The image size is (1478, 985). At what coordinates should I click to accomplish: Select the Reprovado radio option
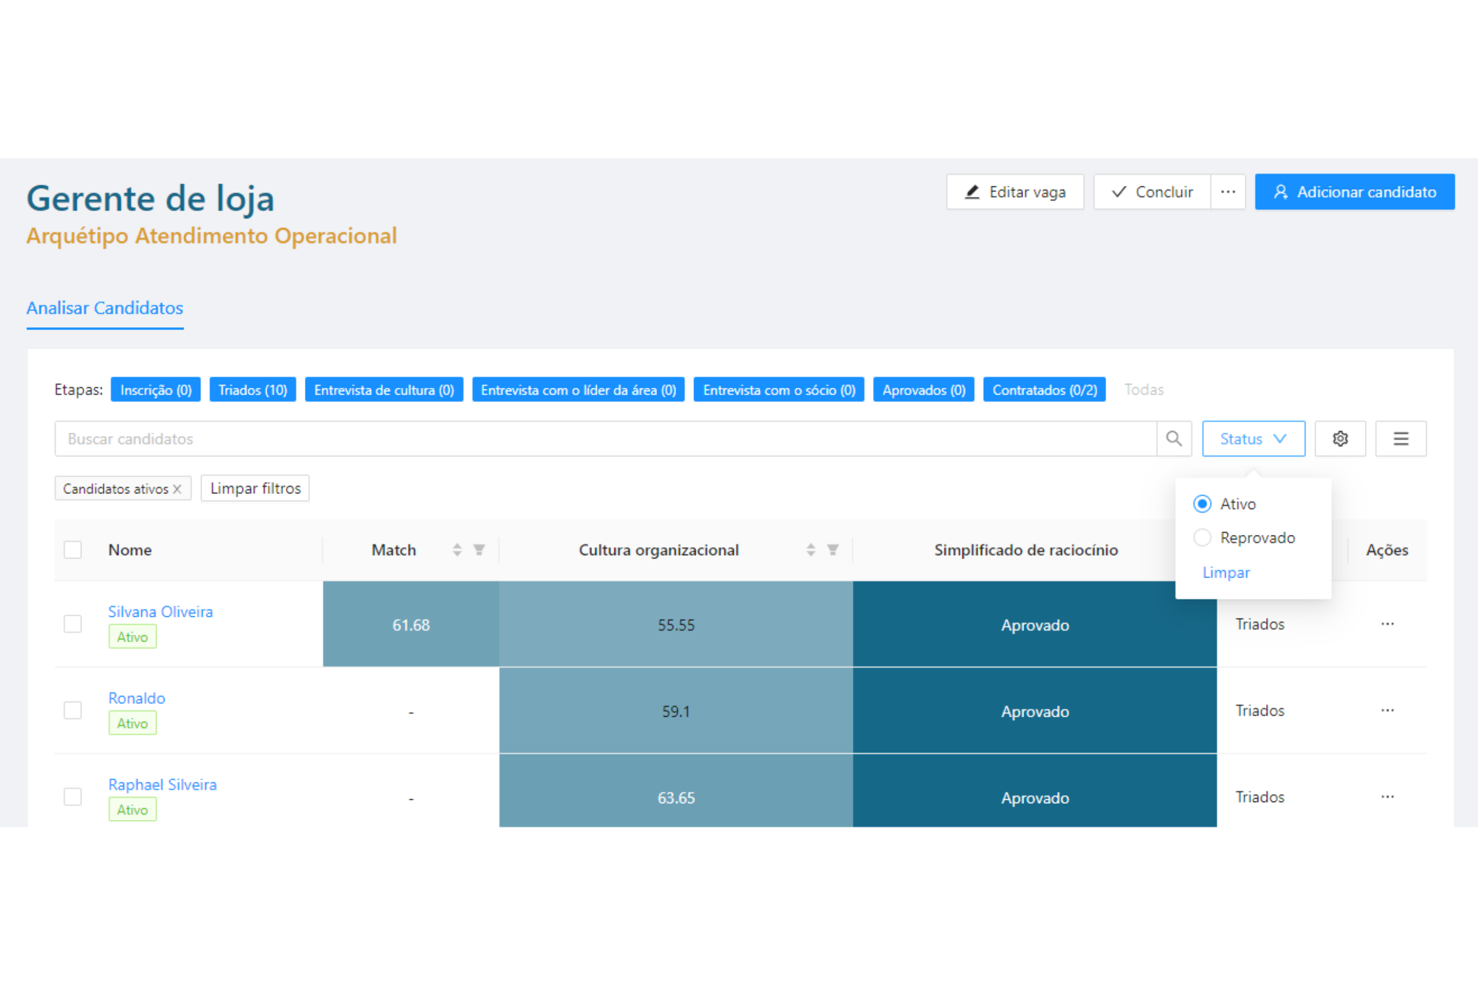point(1201,538)
